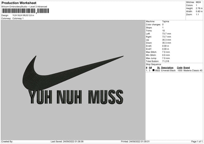The width and height of the screenshot is (204, 144).
Task: Select the Code column header
Action: click(x=180, y=68)
